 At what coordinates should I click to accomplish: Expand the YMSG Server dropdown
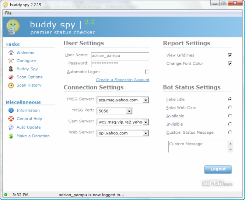pyautogui.click(x=146, y=100)
